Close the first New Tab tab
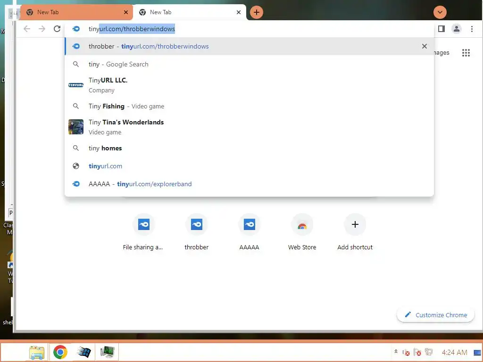Viewport: 483px width, 362px height. tap(125, 12)
